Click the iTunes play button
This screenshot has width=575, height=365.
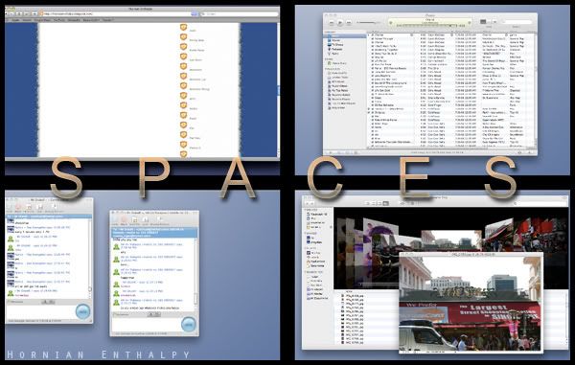[340, 23]
